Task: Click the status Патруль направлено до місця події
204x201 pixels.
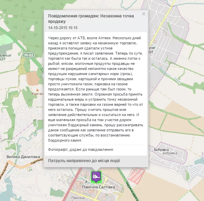Action: (x=84, y=161)
